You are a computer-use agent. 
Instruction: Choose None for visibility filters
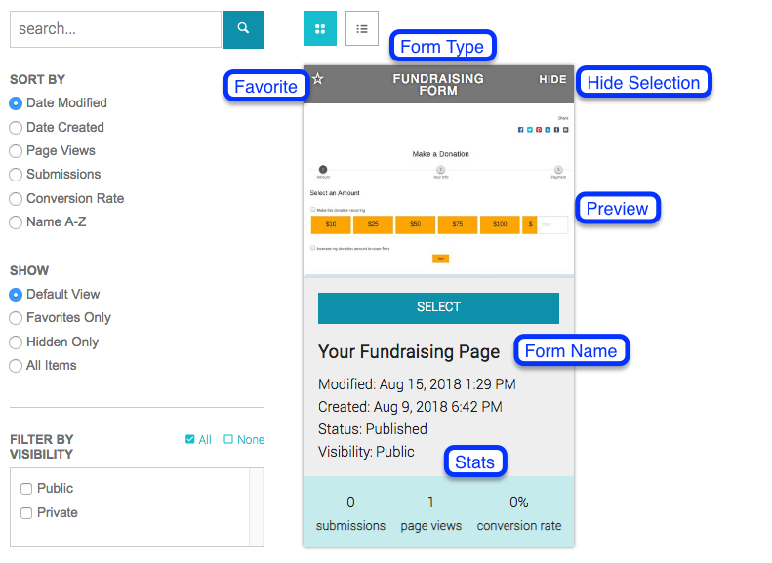tap(244, 440)
